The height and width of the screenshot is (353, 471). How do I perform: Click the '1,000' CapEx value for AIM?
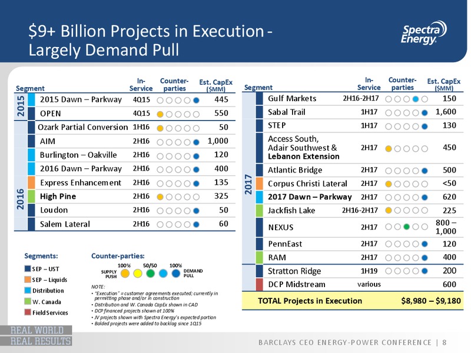click(x=218, y=141)
